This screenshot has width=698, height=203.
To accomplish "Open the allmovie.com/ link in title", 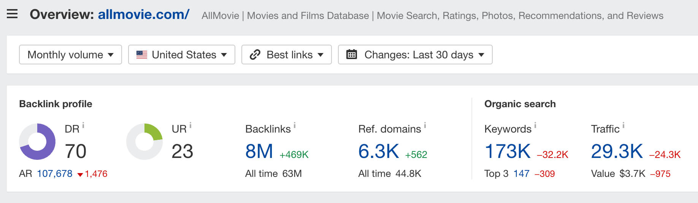I will pyautogui.click(x=144, y=14).
